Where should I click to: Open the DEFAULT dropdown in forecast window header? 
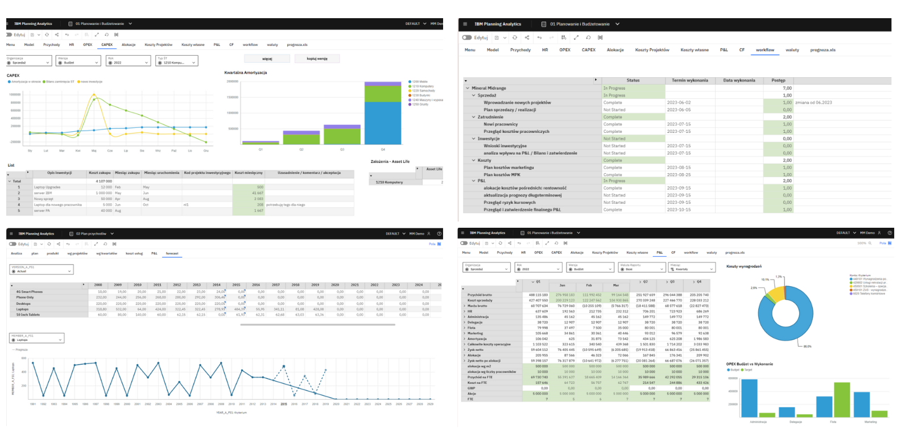point(396,233)
